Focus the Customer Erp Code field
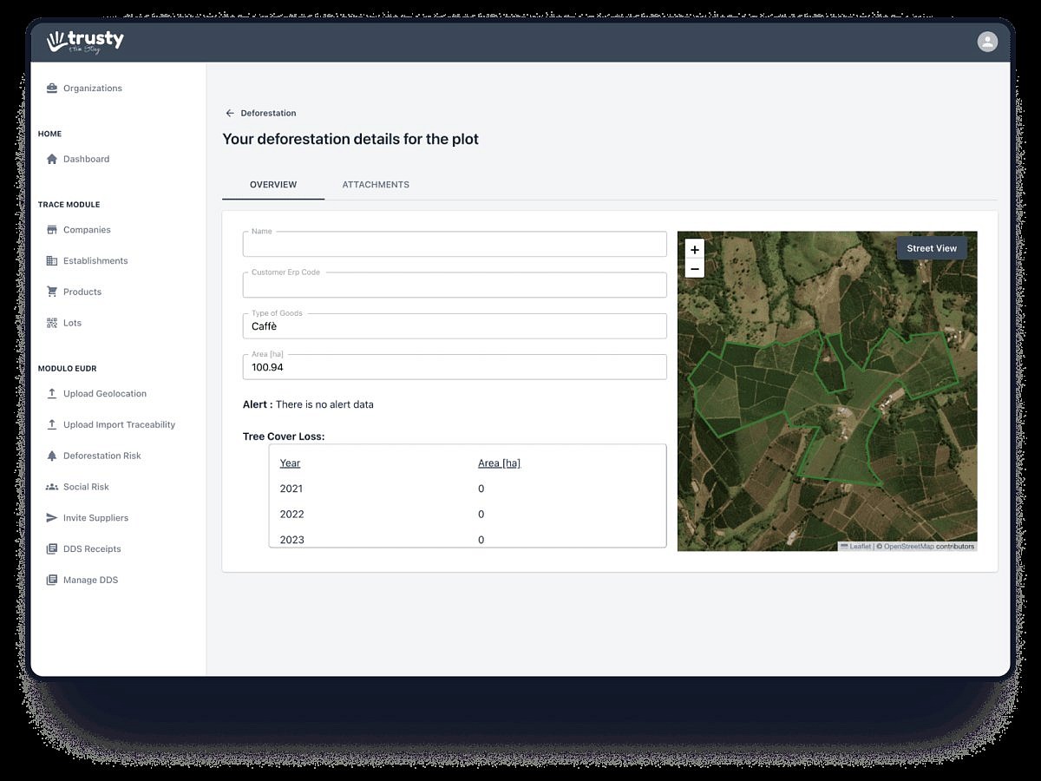1041x781 pixels. click(455, 286)
